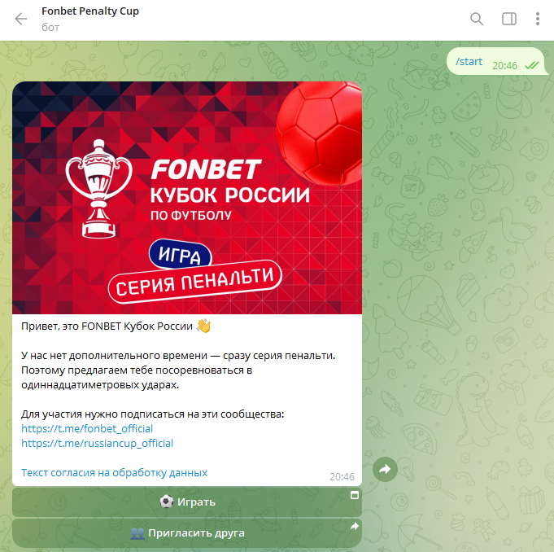This screenshot has height=552, width=554.
Task: Go back using the arrow icon
Action: tap(21, 19)
